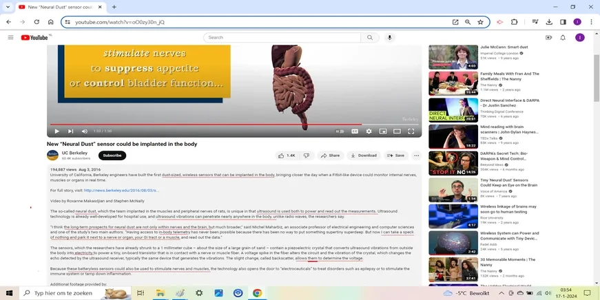The width and height of the screenshot is (600, 300).
Task: Skip to next video in player
Action: click(70, 131)
